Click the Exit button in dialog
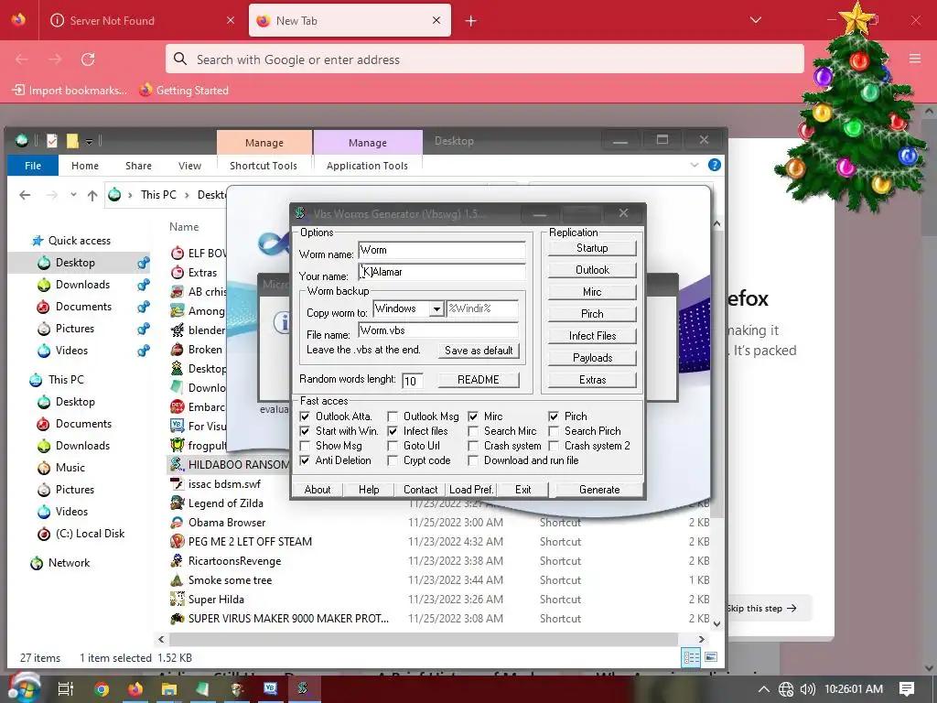Screen dimensions: 937x703 click(522, 490)
